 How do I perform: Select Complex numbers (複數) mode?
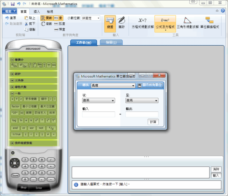coord(46,24)
